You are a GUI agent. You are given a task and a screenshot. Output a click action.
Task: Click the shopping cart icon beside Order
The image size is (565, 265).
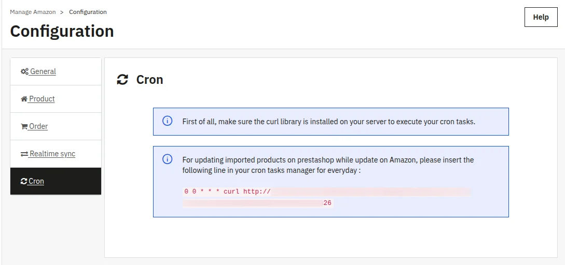[x=24, y=126]
